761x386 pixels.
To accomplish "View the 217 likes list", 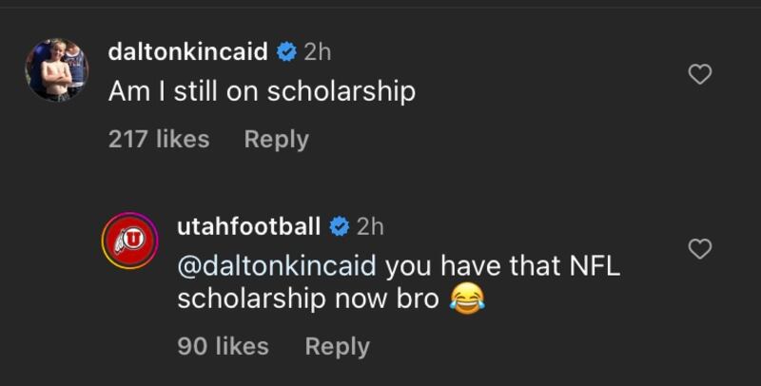I will 158,139.
